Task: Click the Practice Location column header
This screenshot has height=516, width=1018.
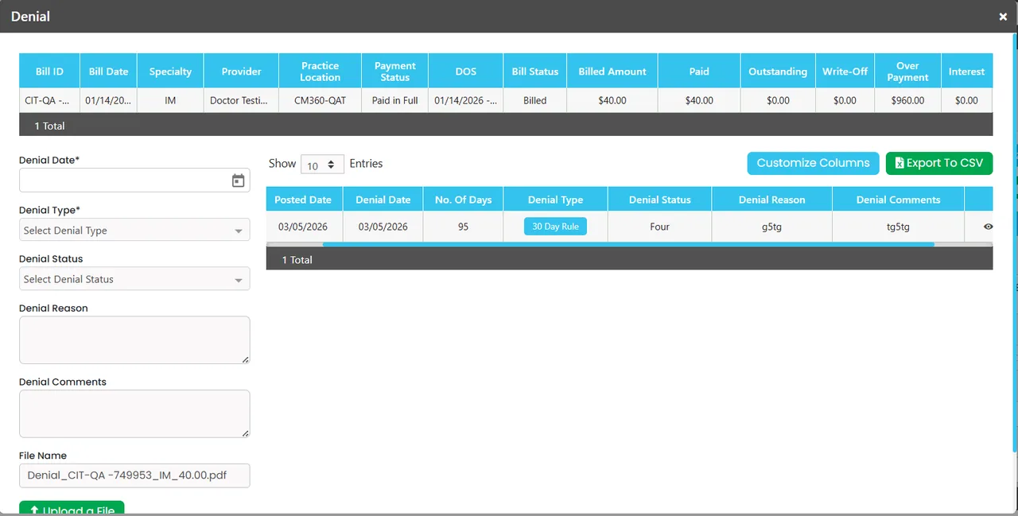Action: 321,72
